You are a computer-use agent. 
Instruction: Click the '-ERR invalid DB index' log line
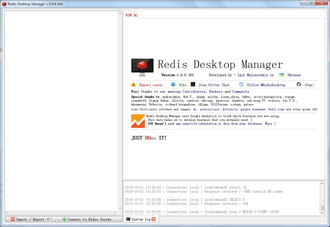(x=204, y=192)
